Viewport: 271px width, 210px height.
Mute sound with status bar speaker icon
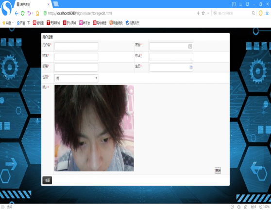coord(238,207)
